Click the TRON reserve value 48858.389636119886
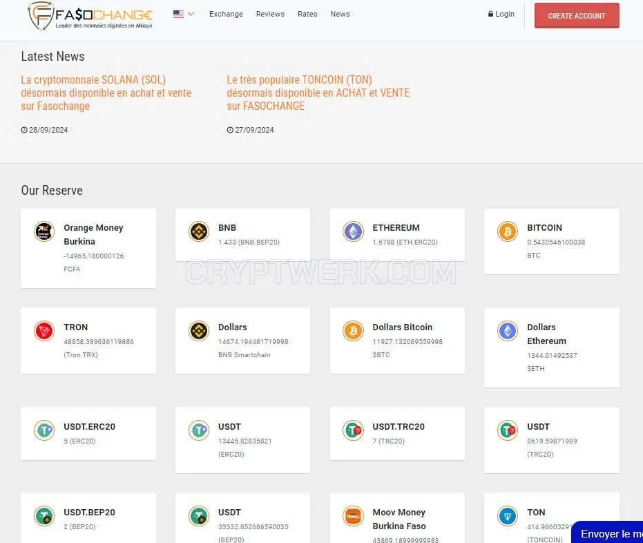The height and width of the screenshot is (543, 643). coord(99,342)
